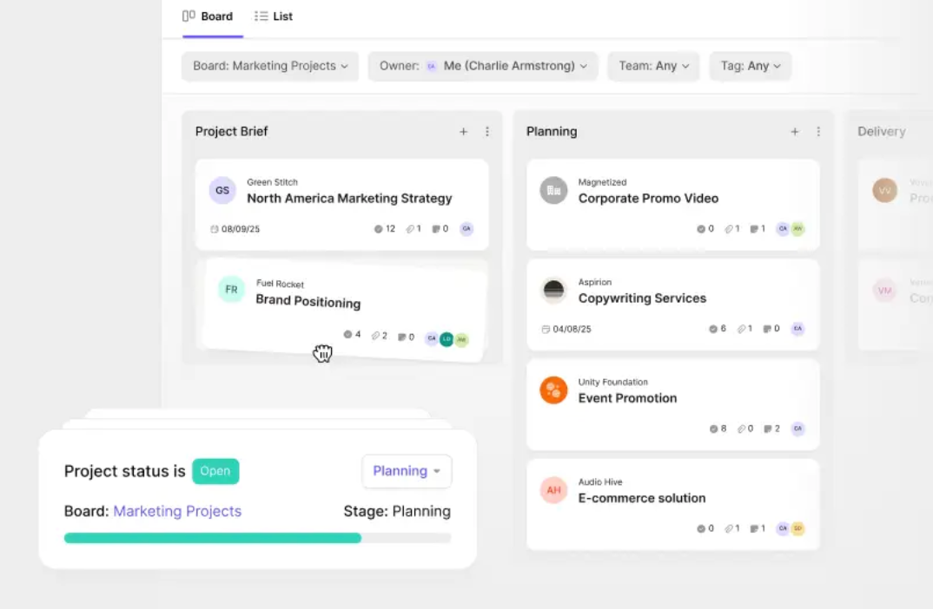Screen dimensions: 933x609
Task: Click the Aspirion company logo
Action: (553, 291)
